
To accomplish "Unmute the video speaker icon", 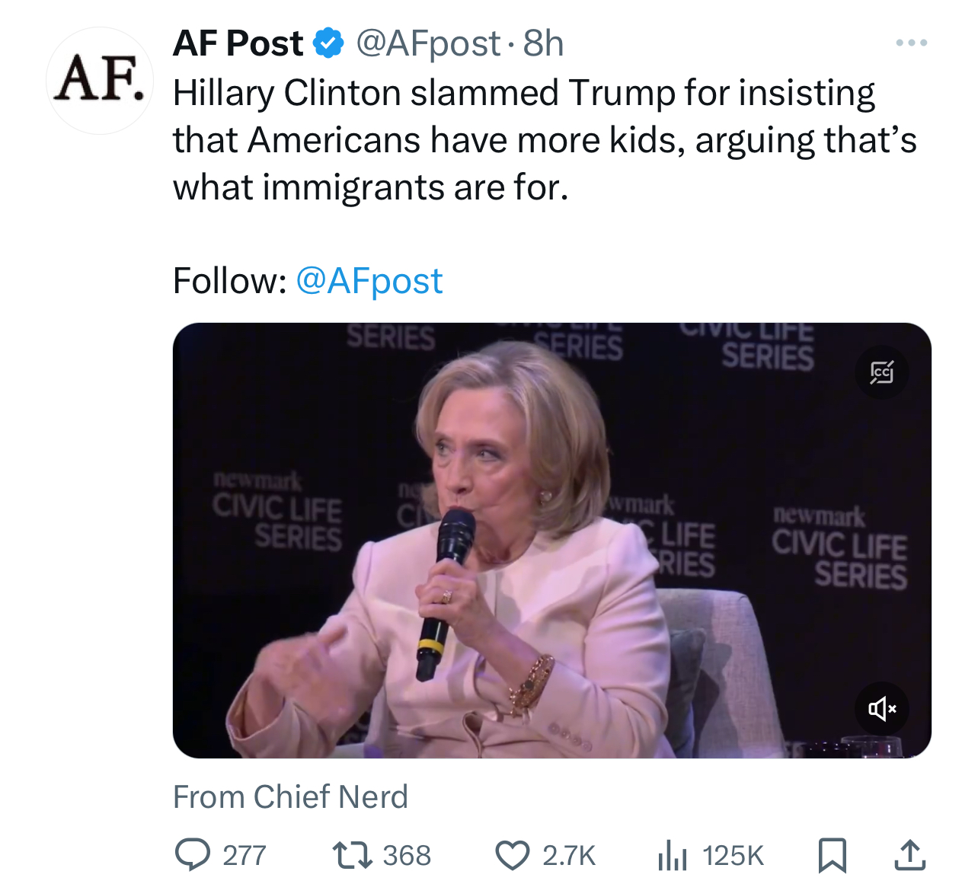I will point(882,709).
